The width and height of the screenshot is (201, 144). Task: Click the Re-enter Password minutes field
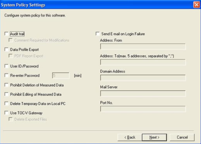(61, 76)
